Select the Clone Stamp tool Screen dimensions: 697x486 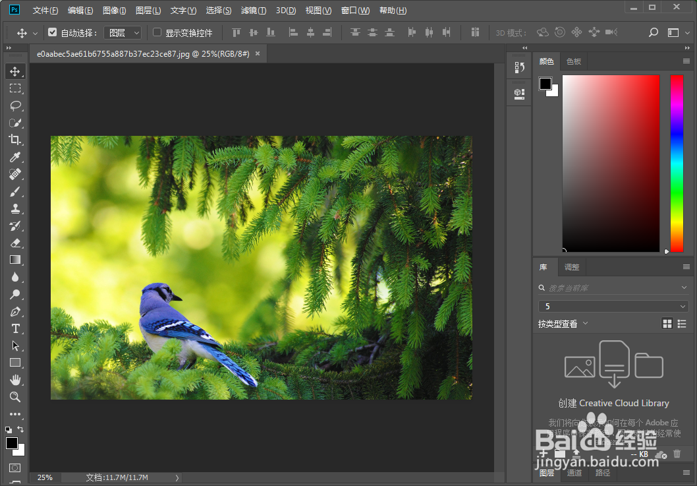point(15,208)
